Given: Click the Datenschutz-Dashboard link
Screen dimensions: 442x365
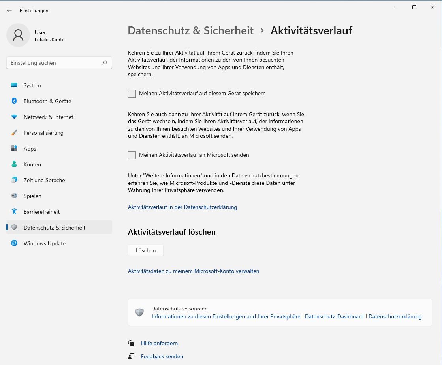Looking at the screenshot, I should 334,316.
